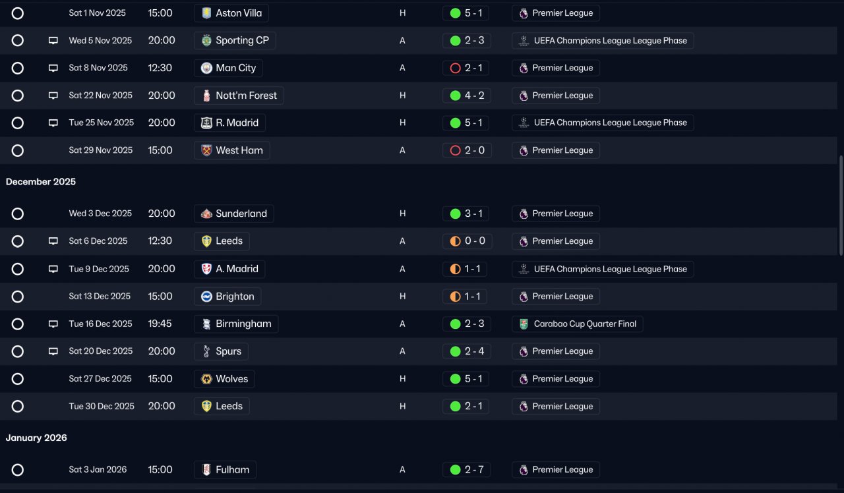Open the Premier League tag on the Leeds 30 Dec row
The image size is (844, 493).
pos(556,406)
